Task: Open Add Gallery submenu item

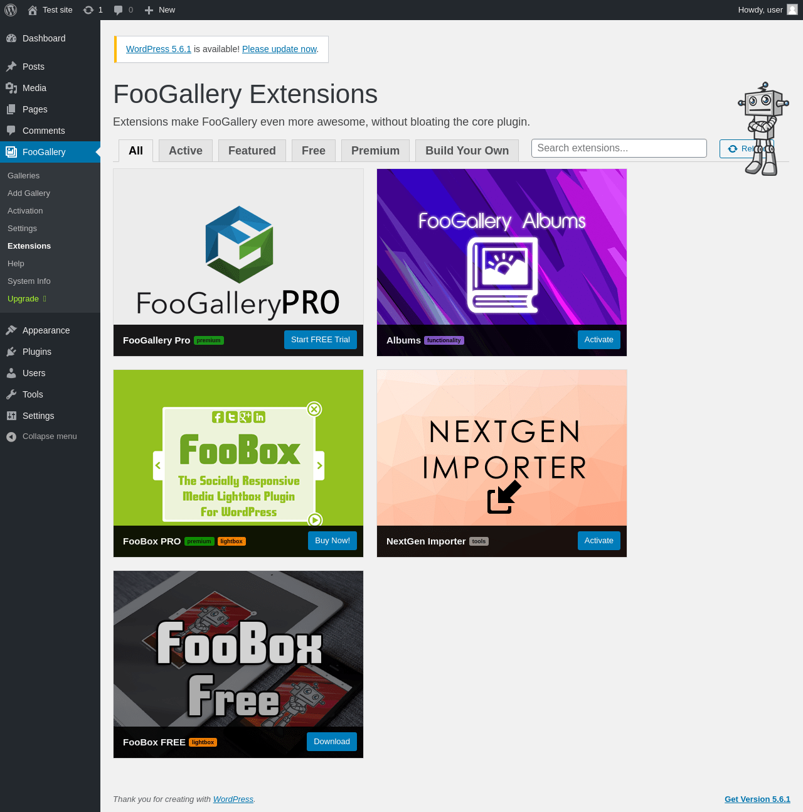Action: (x=50, y=193)
